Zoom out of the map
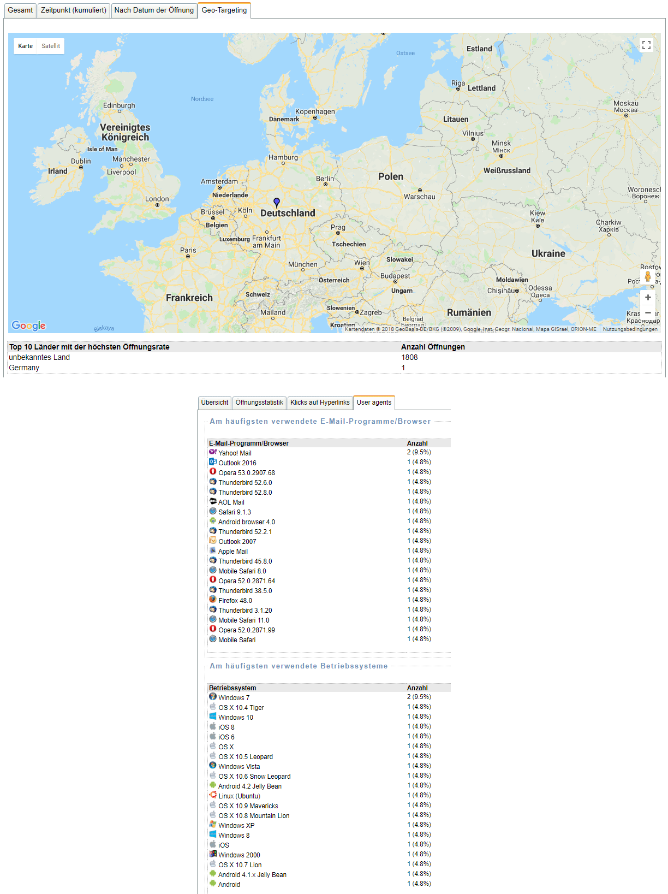The height and width of the screenshot is (894, 668). 648,313
